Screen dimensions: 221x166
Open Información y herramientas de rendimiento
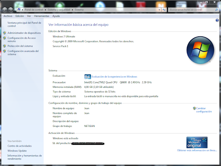tap(25, 157)
